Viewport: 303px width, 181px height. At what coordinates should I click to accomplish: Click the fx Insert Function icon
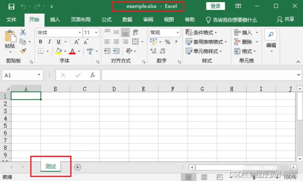tap(93, 75)
